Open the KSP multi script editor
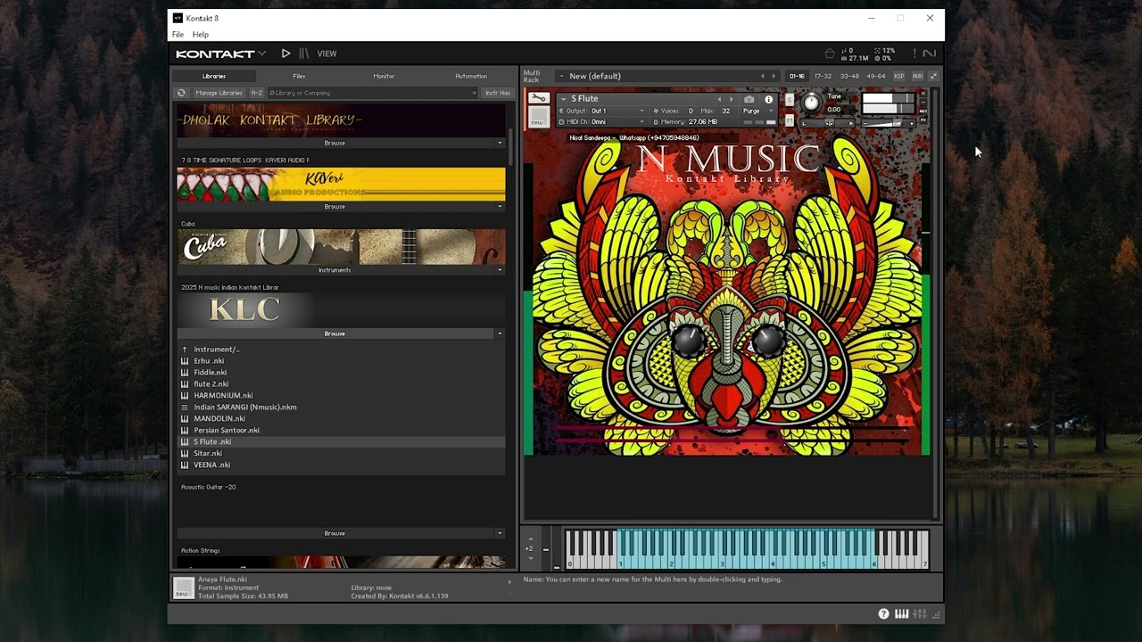 tap(899, 76)
